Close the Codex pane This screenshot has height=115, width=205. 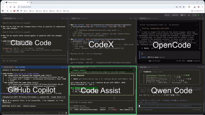coord(70,18)
